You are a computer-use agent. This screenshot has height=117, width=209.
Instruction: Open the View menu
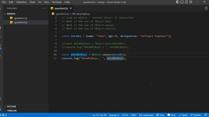click(x=32, y=2)
